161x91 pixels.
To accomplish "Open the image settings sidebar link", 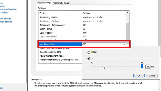I will coord(6,22).
